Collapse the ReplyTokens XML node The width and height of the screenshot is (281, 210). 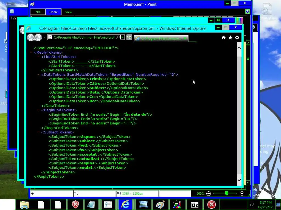pos(31,52)
